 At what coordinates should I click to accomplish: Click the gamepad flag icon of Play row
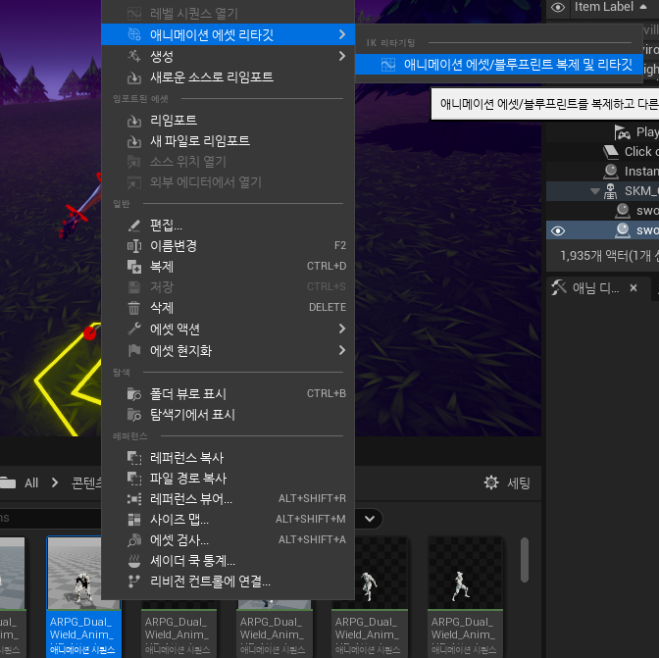coord(622,132)
